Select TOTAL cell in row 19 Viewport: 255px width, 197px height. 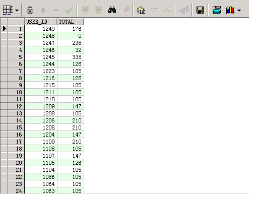coord(71,156)
